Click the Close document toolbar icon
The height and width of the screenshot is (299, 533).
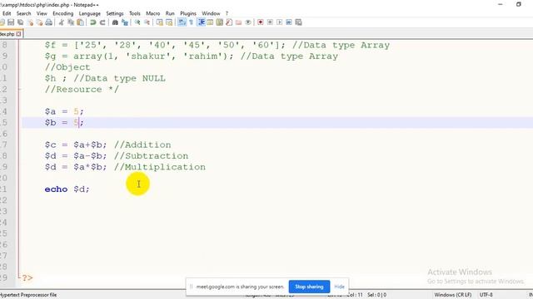(x=31, y=22)
